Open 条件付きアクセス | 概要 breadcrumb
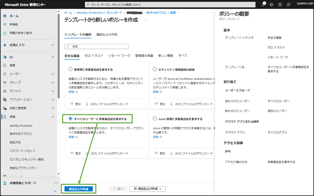314x196 pixels. pos(161,13)
